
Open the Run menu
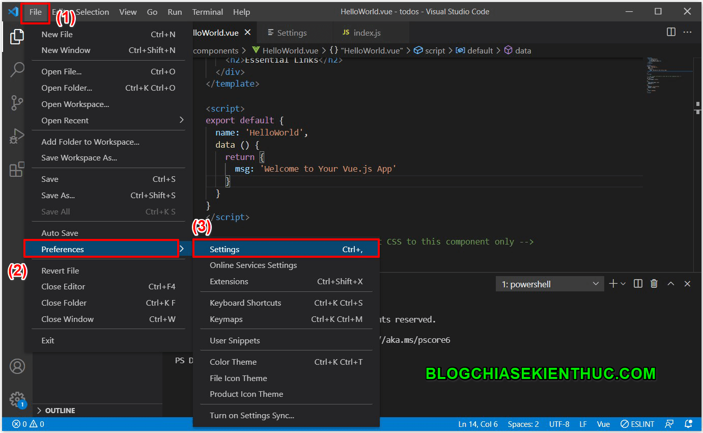tap(175, 12)
